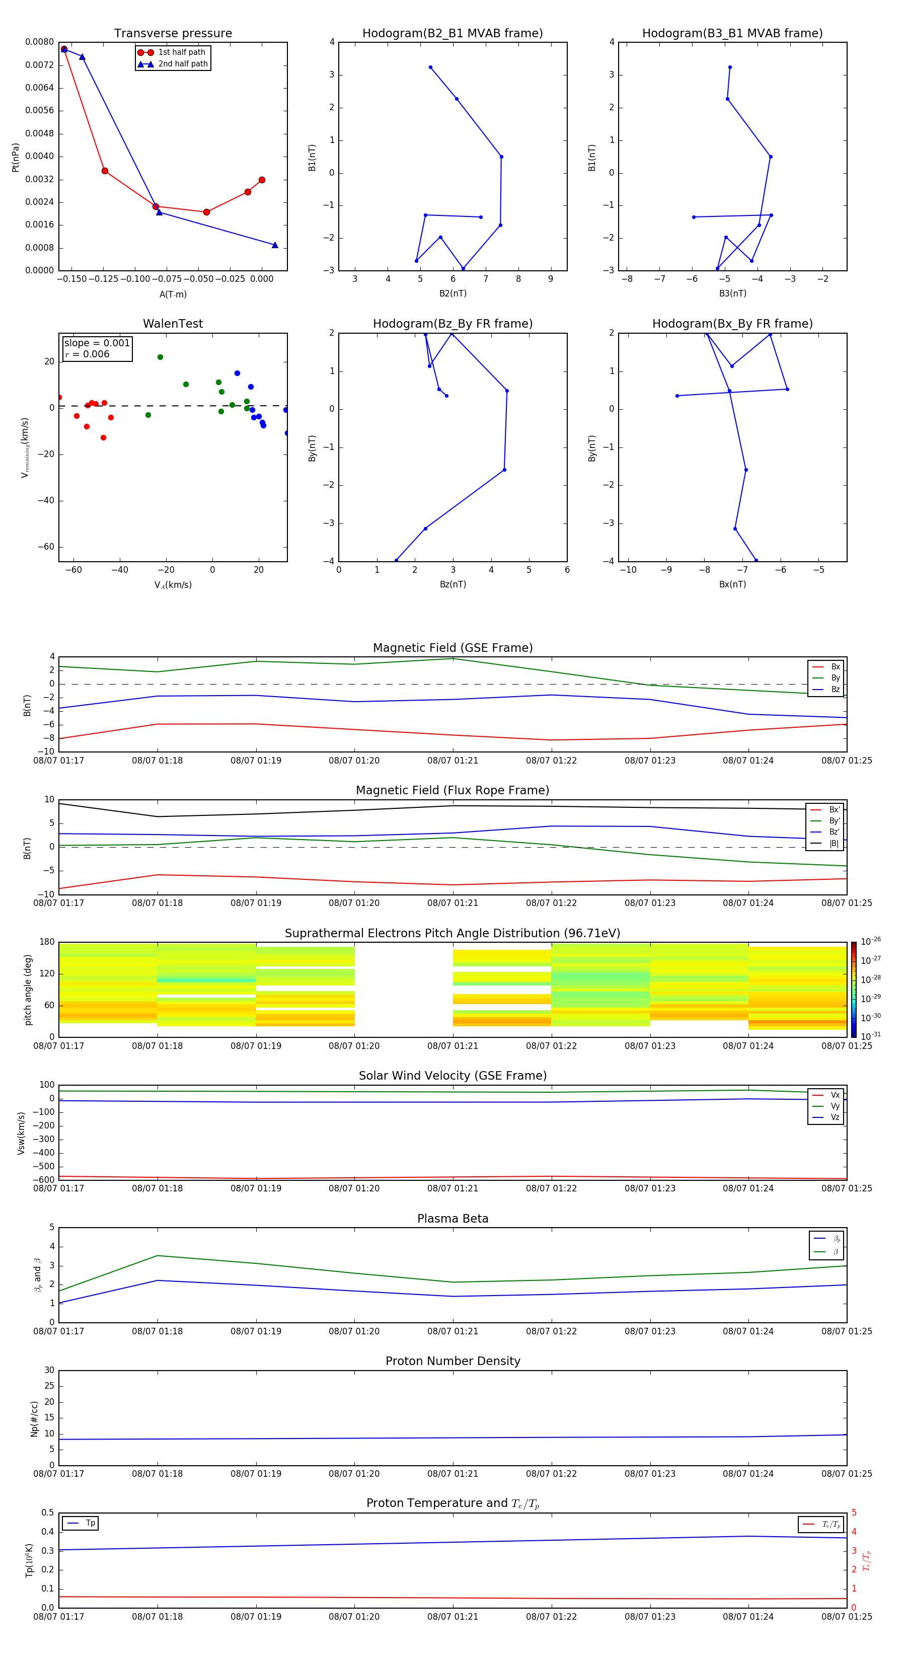This screenshot has height=1661, width=906.
Task: Click the 'Pt(nPa)' axis label
Action: (x=16, y=157)
